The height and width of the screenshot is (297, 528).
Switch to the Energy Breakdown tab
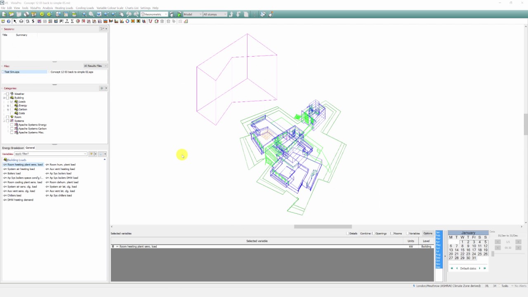[x=13, y=148]
